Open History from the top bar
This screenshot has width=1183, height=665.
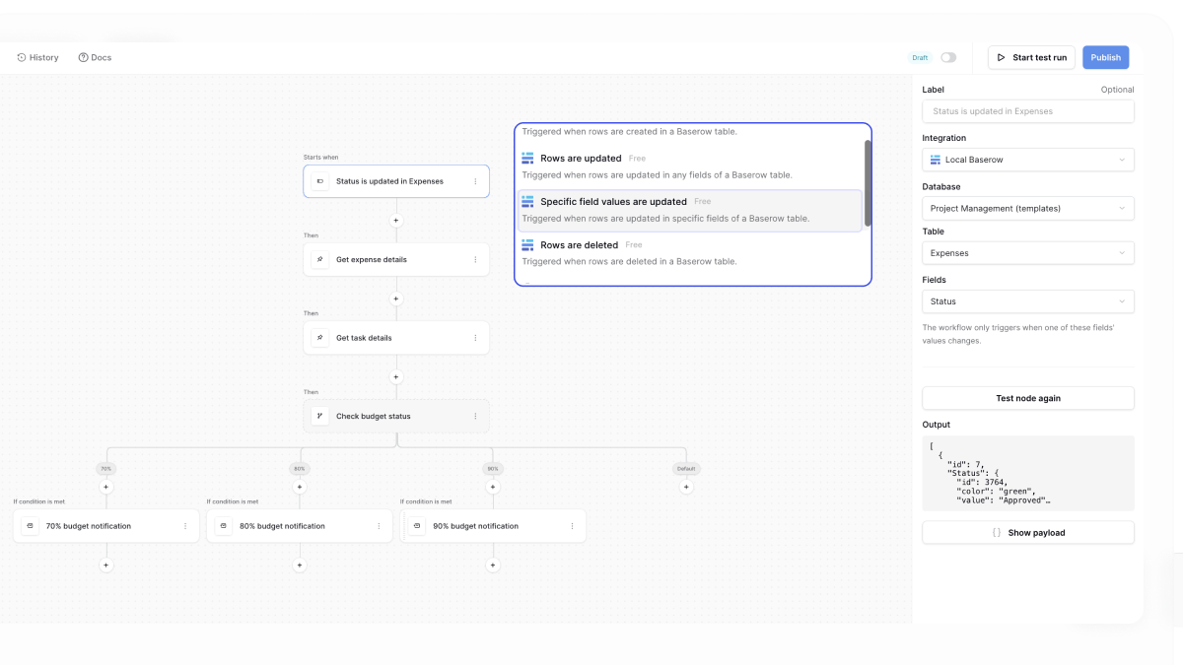[x=37, y=57]
